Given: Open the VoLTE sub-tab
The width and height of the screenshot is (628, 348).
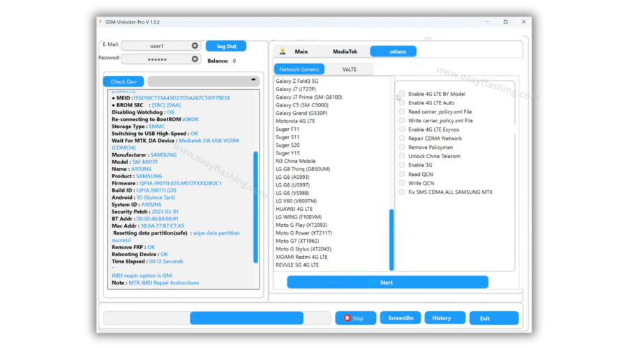Looking at the screenshot, I should pyautogui.click(x=350, y=69).
